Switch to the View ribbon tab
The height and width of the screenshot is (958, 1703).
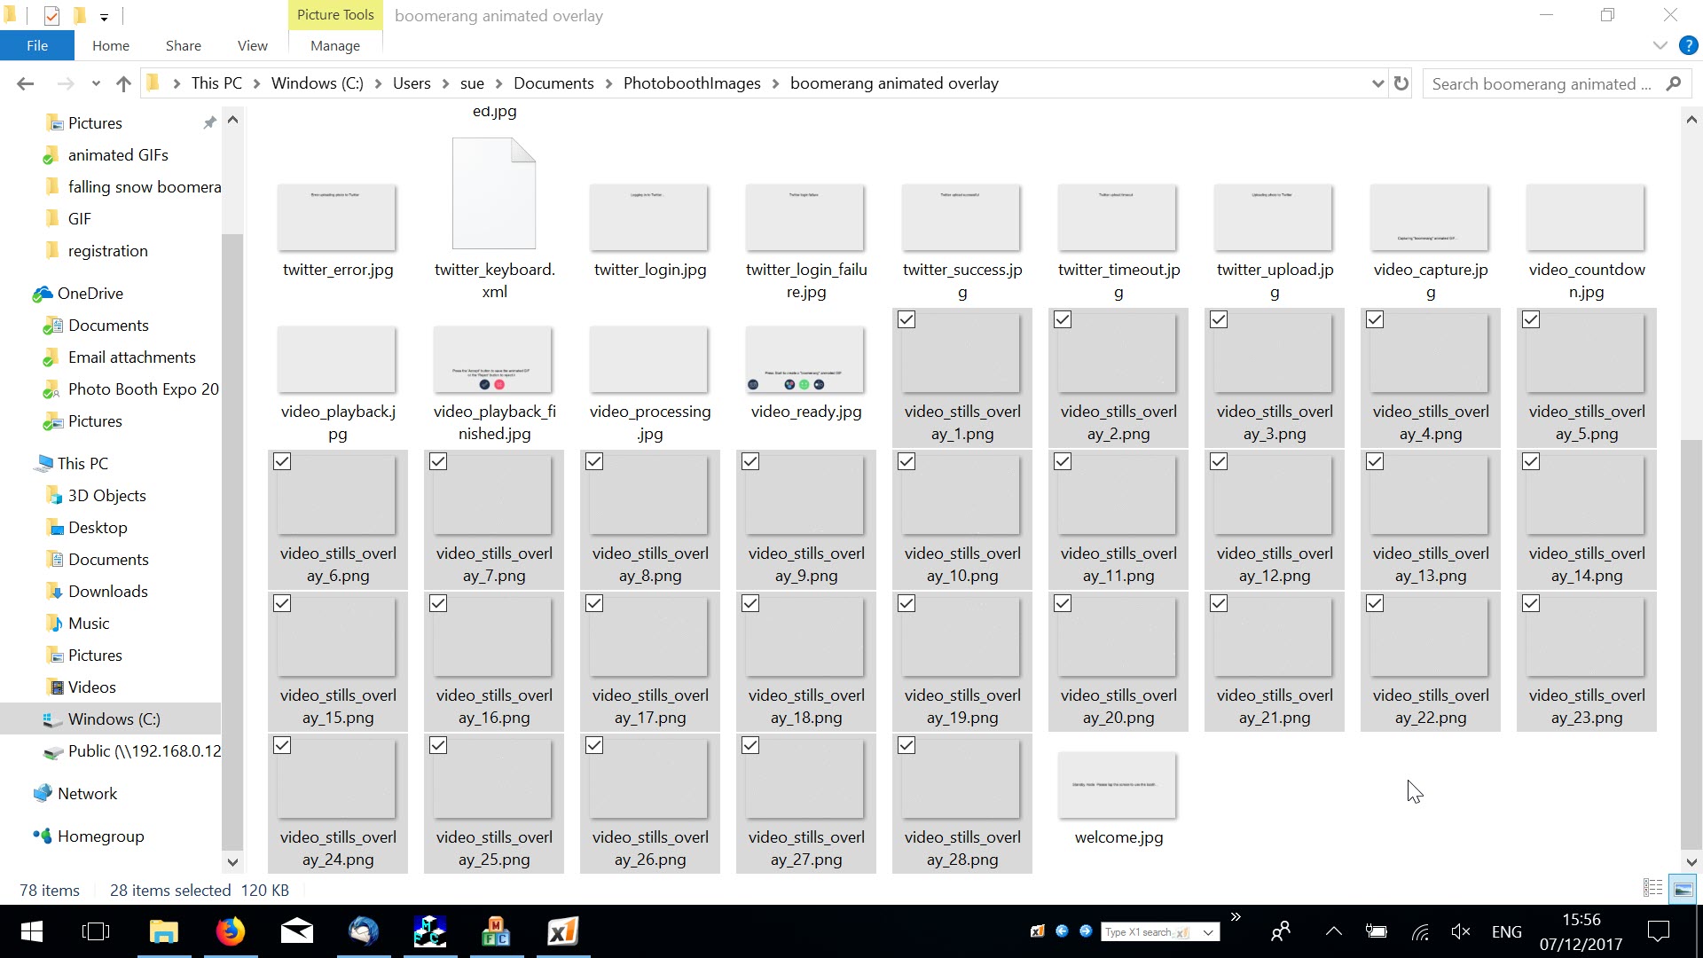point(252,45)
